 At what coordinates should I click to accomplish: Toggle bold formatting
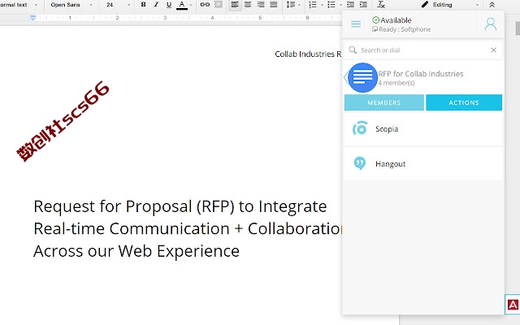click(143, 5)
